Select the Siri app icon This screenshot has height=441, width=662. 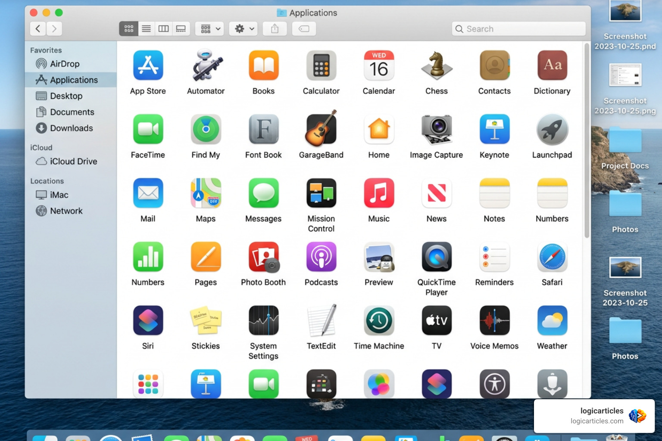148,320
